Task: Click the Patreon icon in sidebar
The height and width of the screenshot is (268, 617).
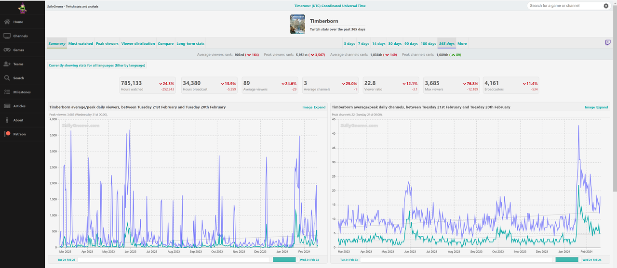Action: [7, 134]
